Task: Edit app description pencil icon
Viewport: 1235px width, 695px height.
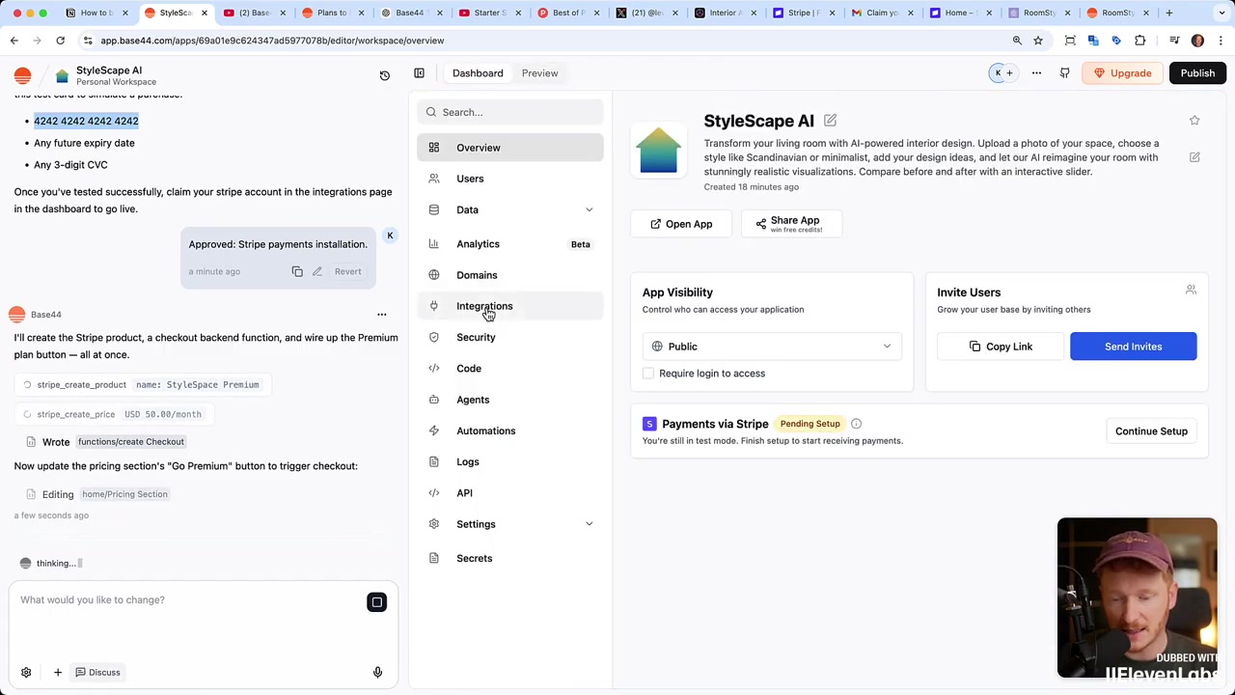Action: (1194, 157)
